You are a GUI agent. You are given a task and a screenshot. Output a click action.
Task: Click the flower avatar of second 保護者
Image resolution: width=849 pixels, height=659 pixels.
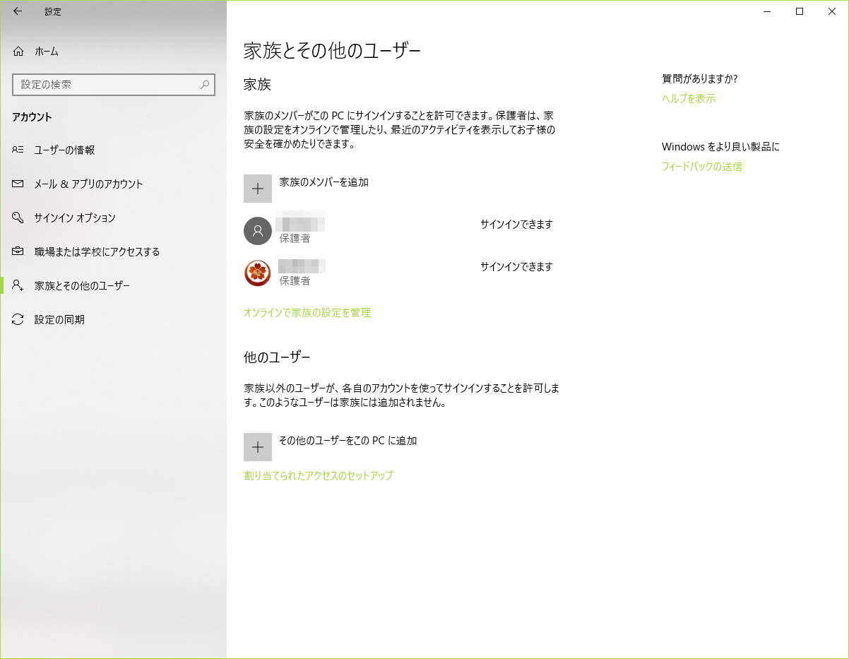[x=258, y=273]
